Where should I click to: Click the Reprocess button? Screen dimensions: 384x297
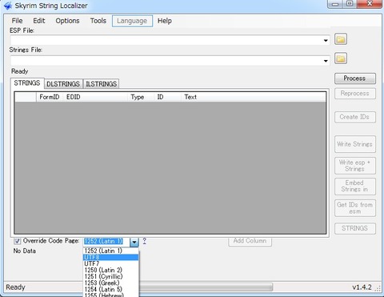(355, 94)
